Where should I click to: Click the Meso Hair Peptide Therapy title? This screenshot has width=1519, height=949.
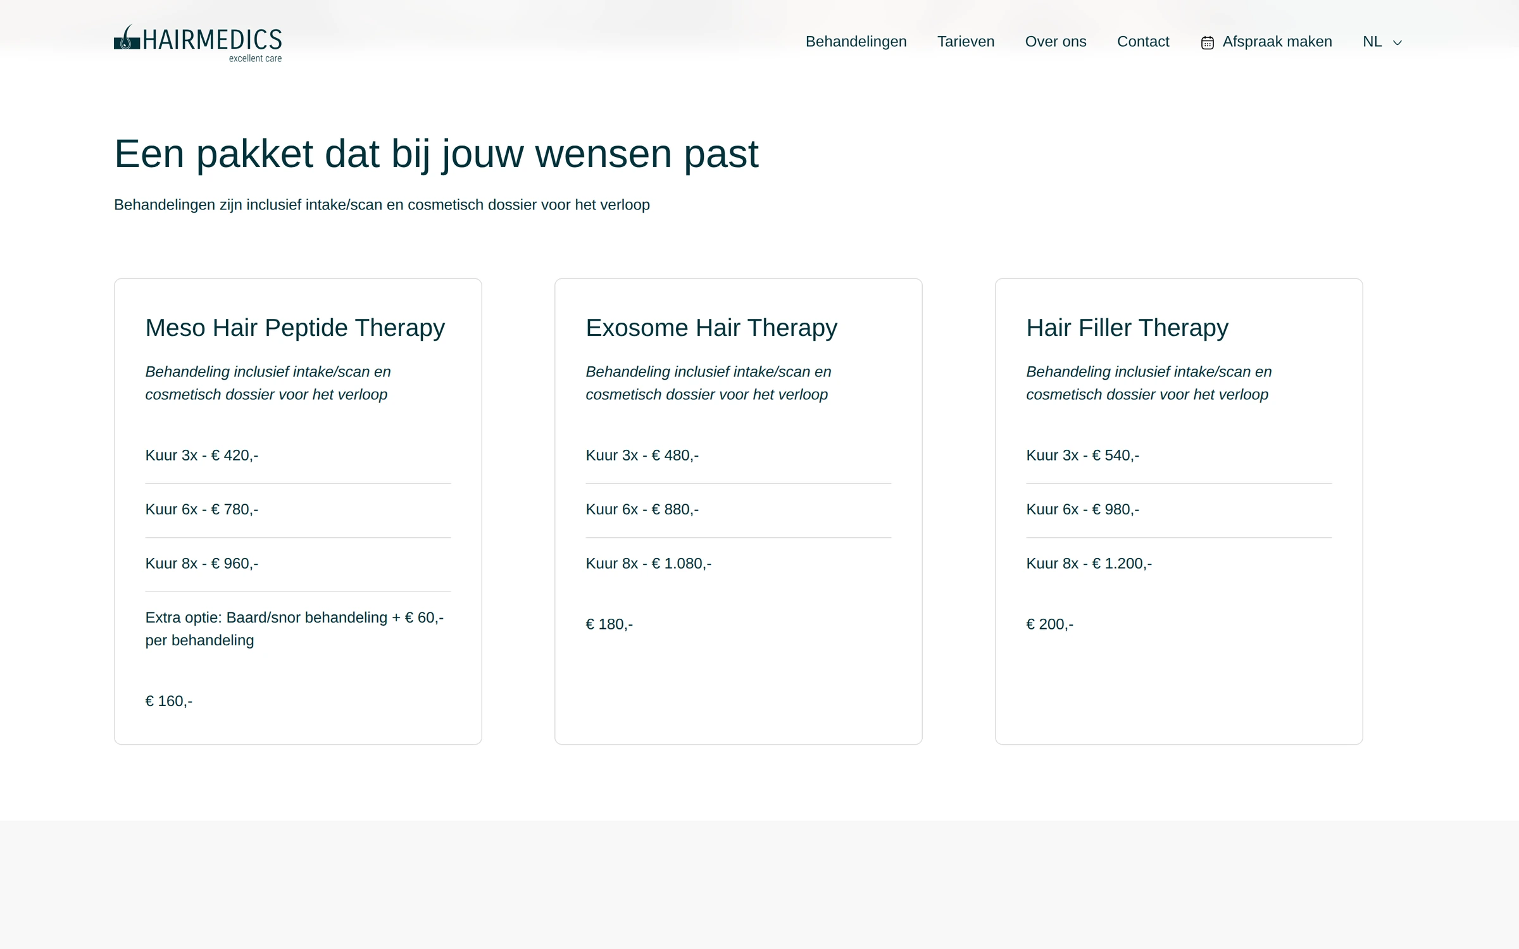295,328
